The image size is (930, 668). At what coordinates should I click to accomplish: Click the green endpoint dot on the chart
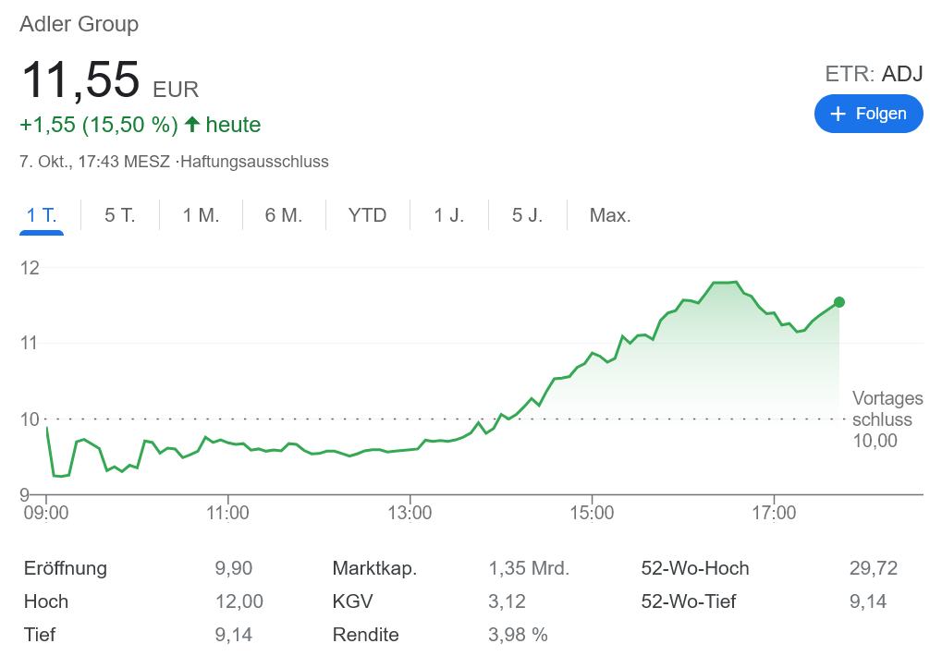839,302
